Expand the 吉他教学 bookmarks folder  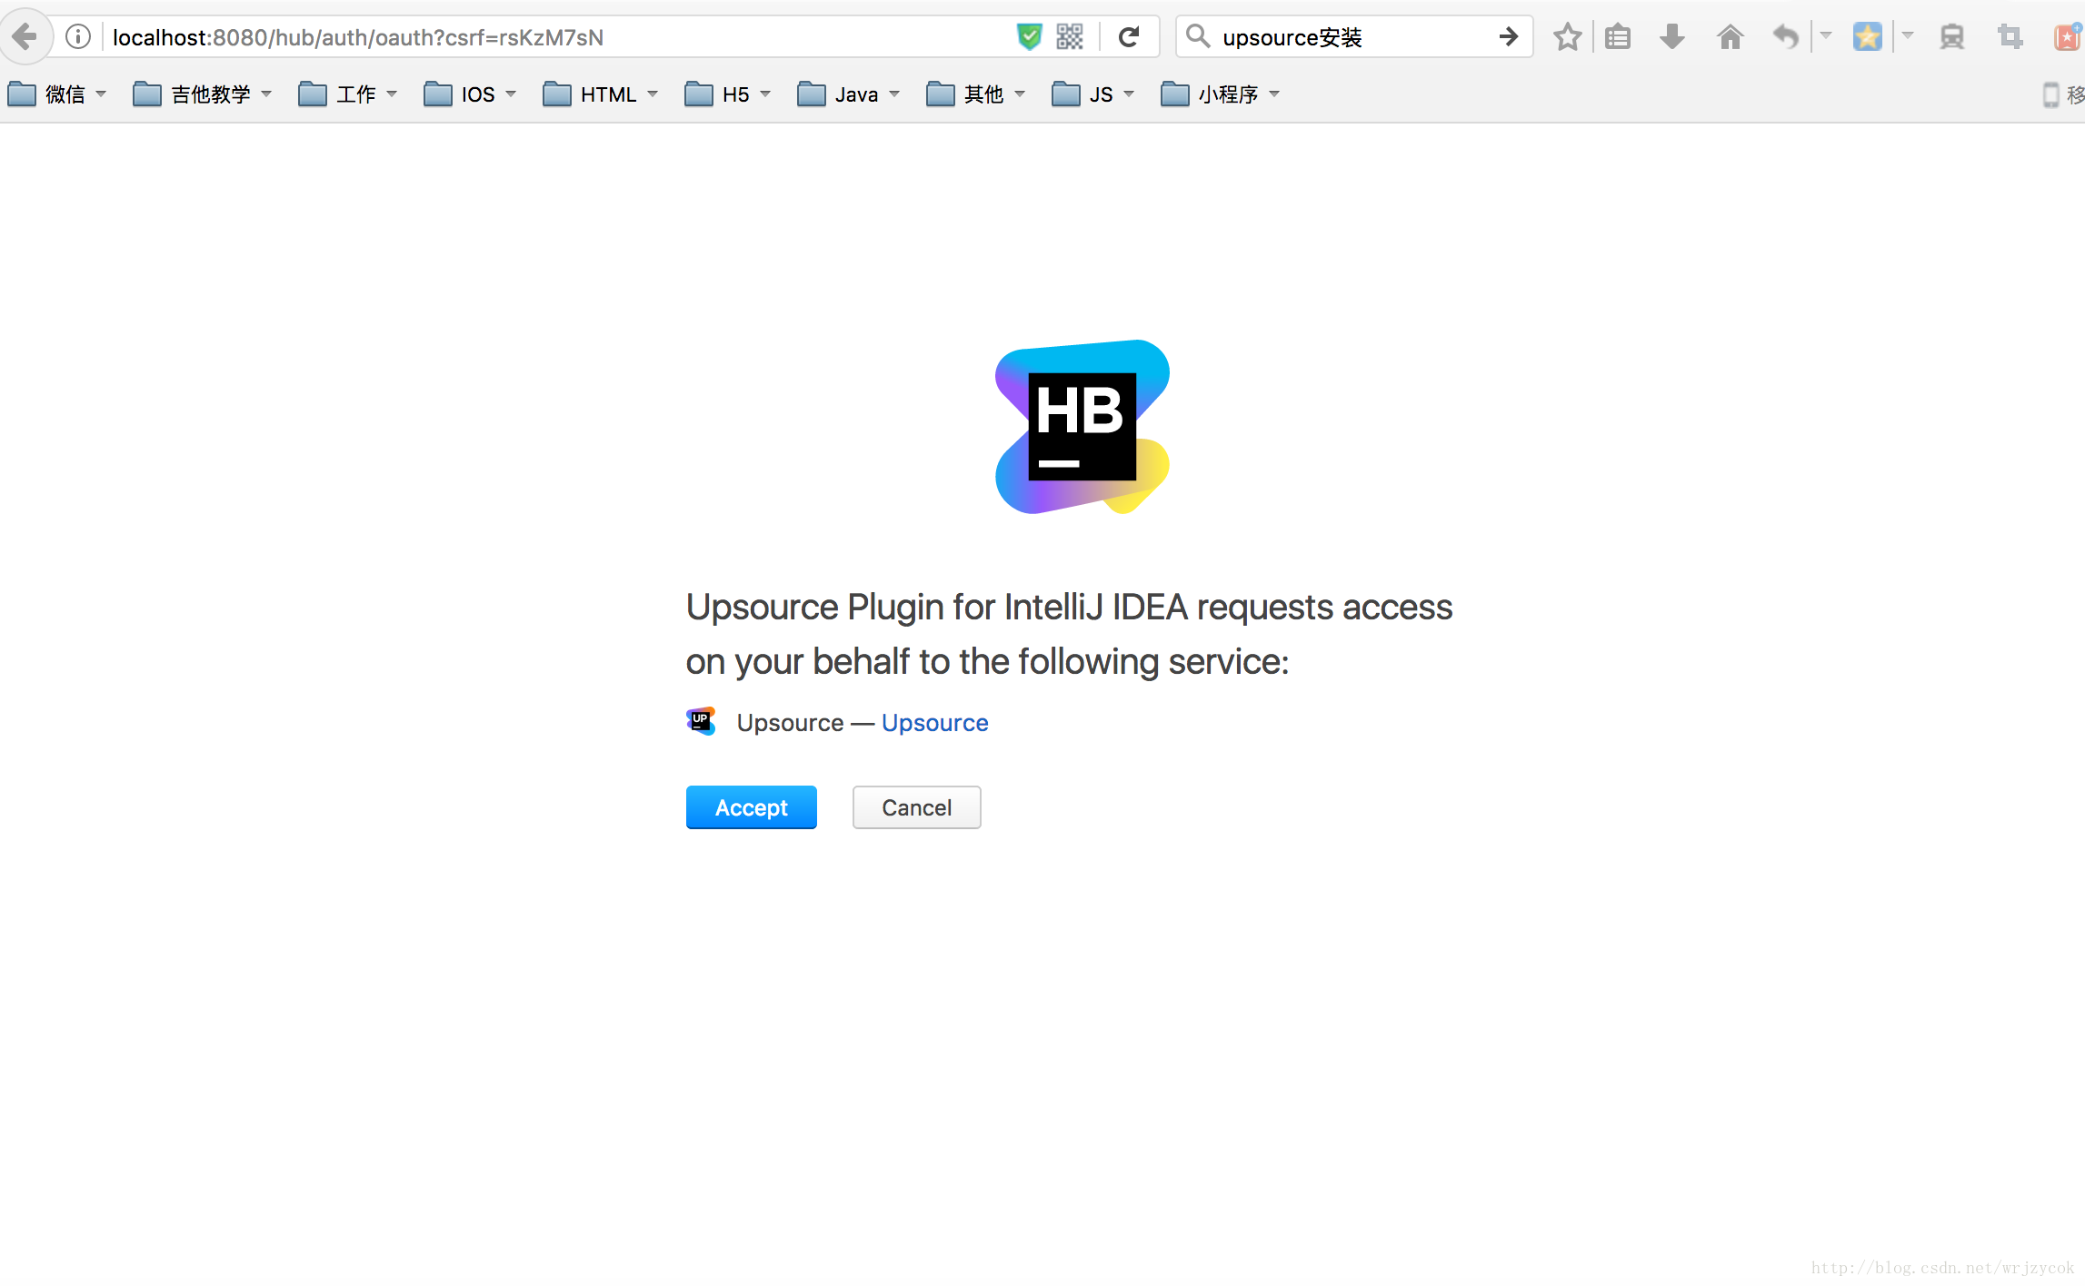203,94
